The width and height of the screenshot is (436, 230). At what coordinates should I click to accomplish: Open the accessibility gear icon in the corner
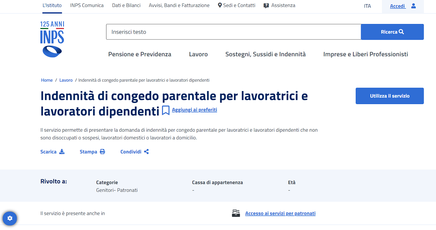(x=9, y=218)
